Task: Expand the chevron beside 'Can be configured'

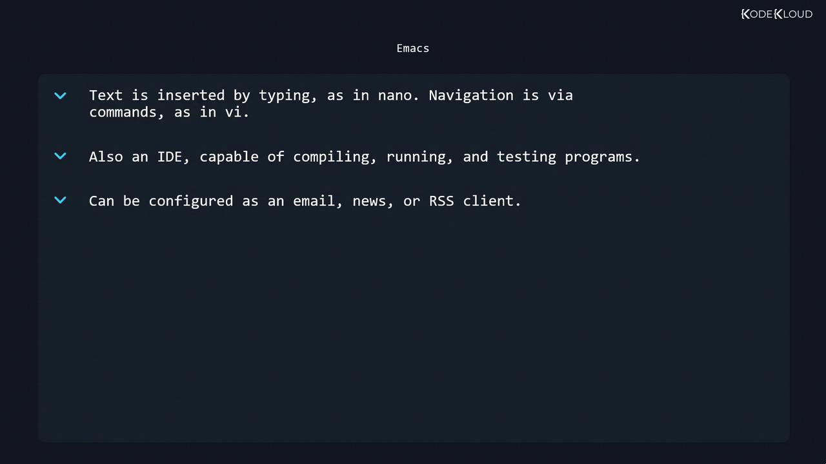Action: point(61,200)
